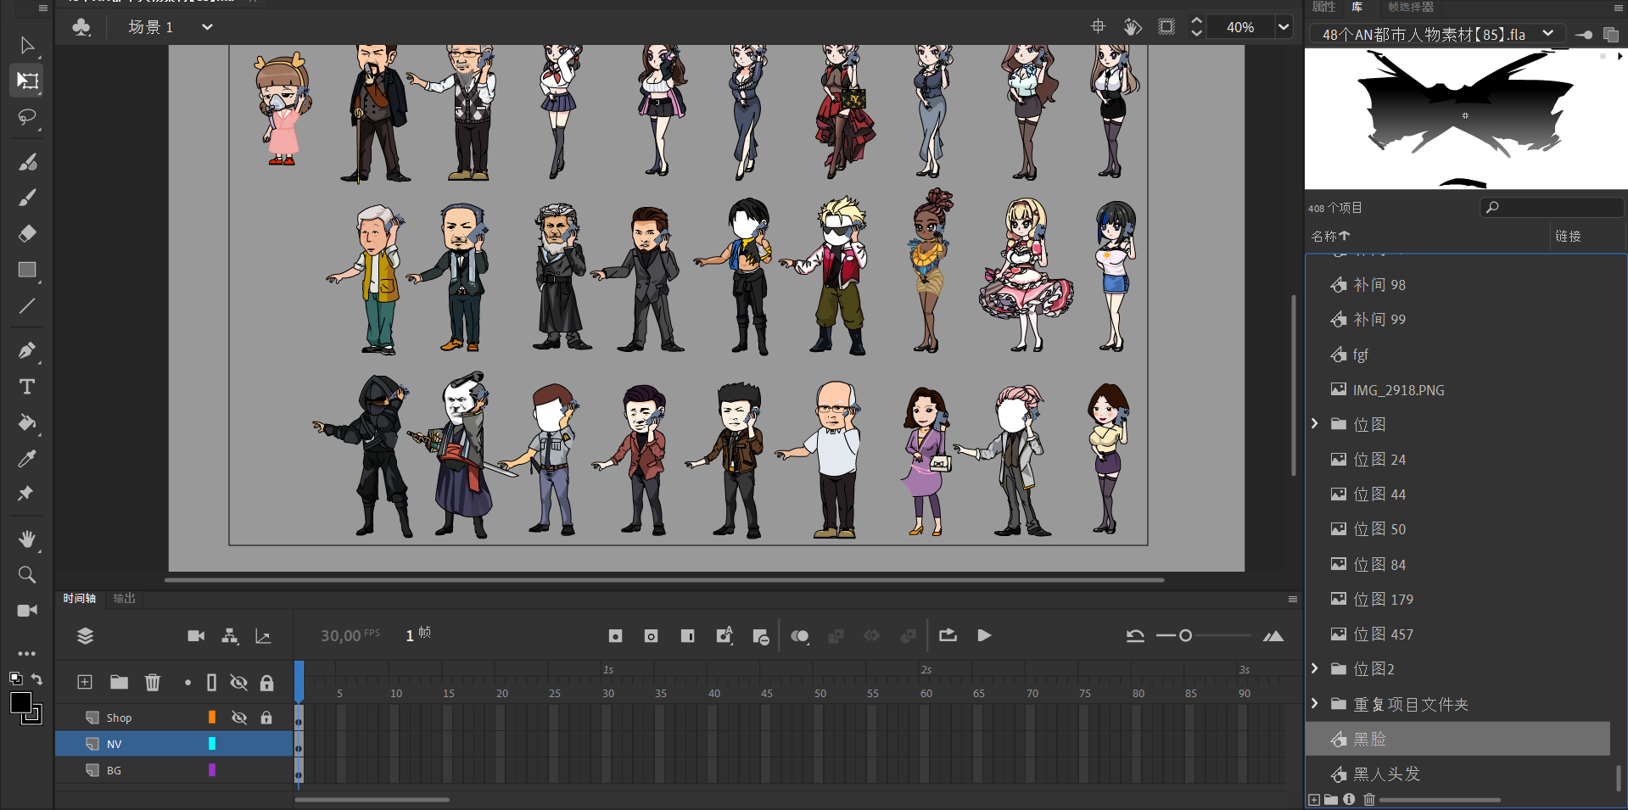Unlock the Shop layer
Screen dimensions: 1628x810
pyautogui.click(x=266, y=718)
